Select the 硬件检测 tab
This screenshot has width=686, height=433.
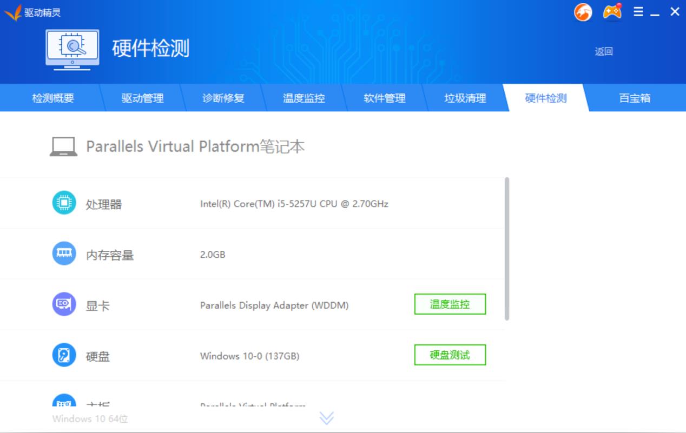tap(546, 98)
